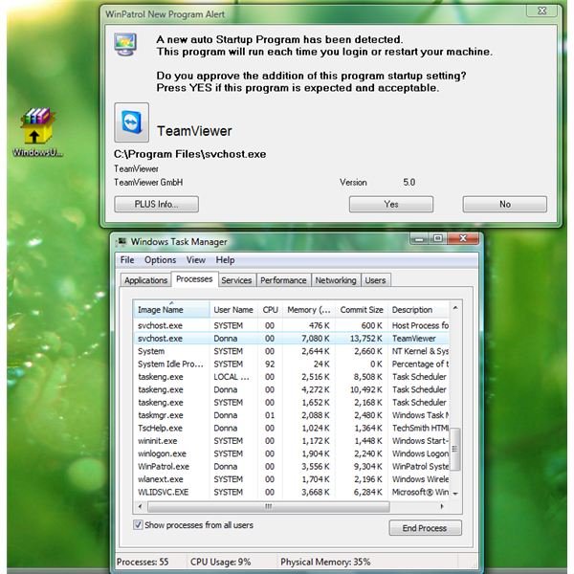Click CPU Usage: 9% in status bar
The image size is (574, 574).
coord(220,562)
